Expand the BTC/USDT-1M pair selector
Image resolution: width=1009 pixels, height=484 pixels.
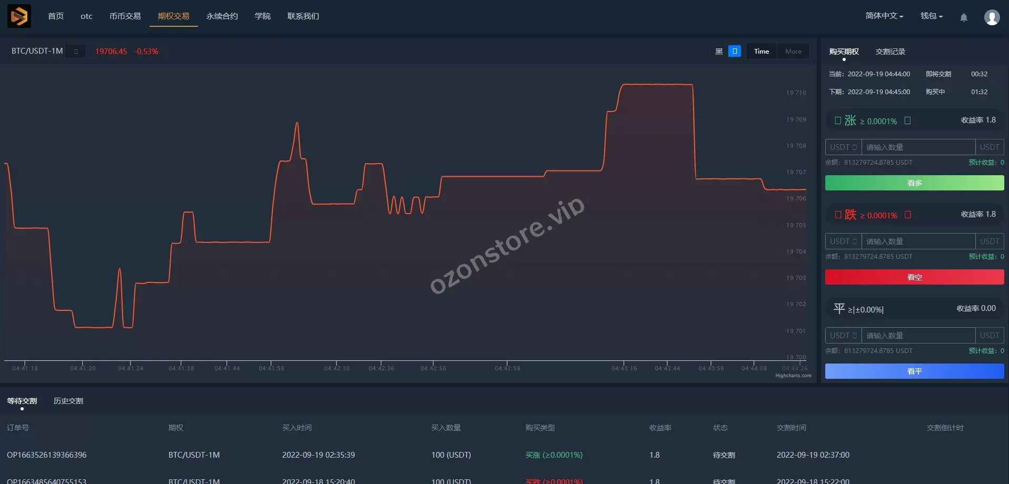pyautogui.click(x=76, y=51)
